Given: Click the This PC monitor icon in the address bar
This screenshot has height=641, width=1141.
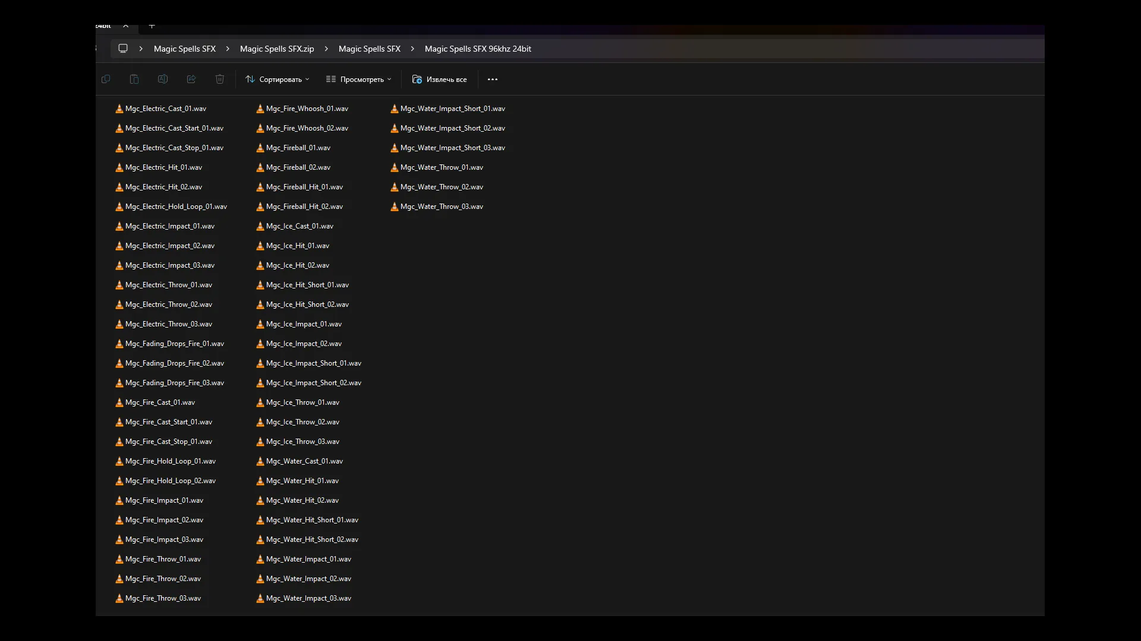Looking at the screenshot, I should [123, 49].
